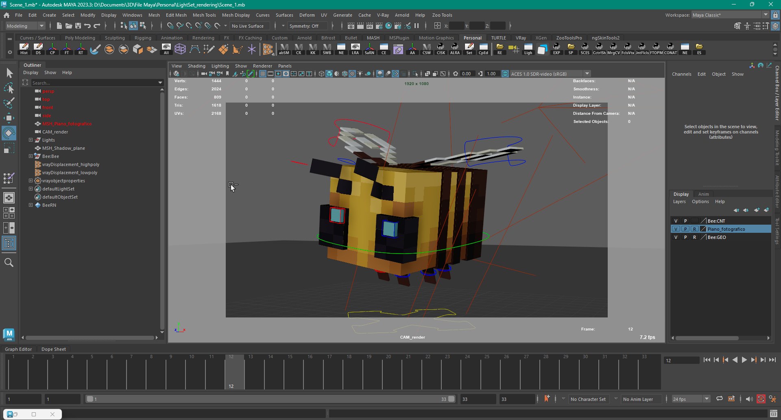This screenshot has width=781, height=420.
Task: Run the SCES python shelf script
Action: (585, 49)
